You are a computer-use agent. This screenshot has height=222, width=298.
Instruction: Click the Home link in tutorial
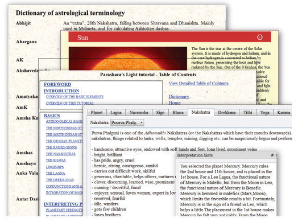click(x=175, y=102)
